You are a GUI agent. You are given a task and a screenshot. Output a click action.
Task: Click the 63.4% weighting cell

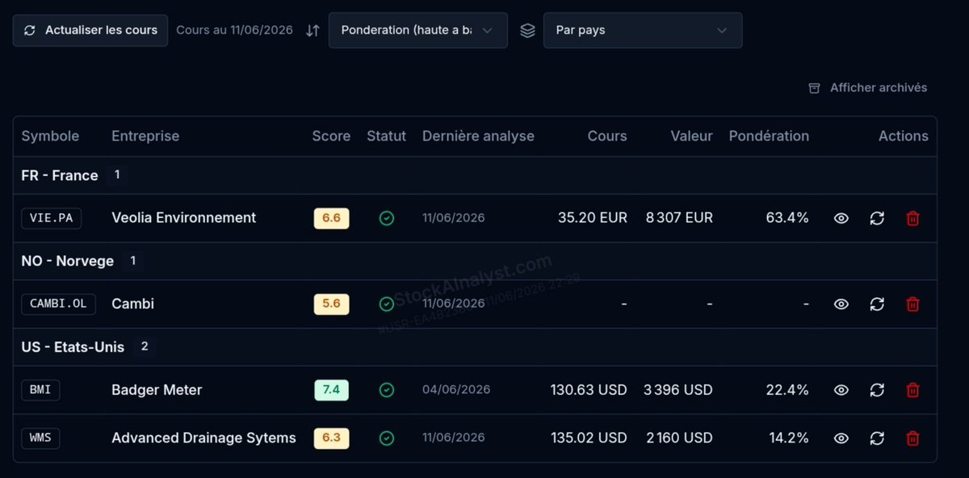pos(787,217)
